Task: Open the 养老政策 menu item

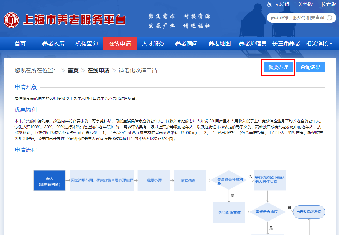Action: pyautogui.click(x=53, y=44)
